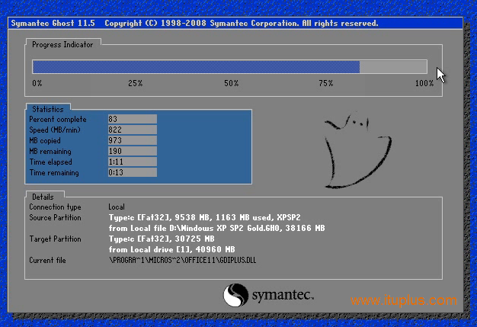Screen dimensions: 477x327
Task: Click the Speed value 822
Action: [133, 130]
